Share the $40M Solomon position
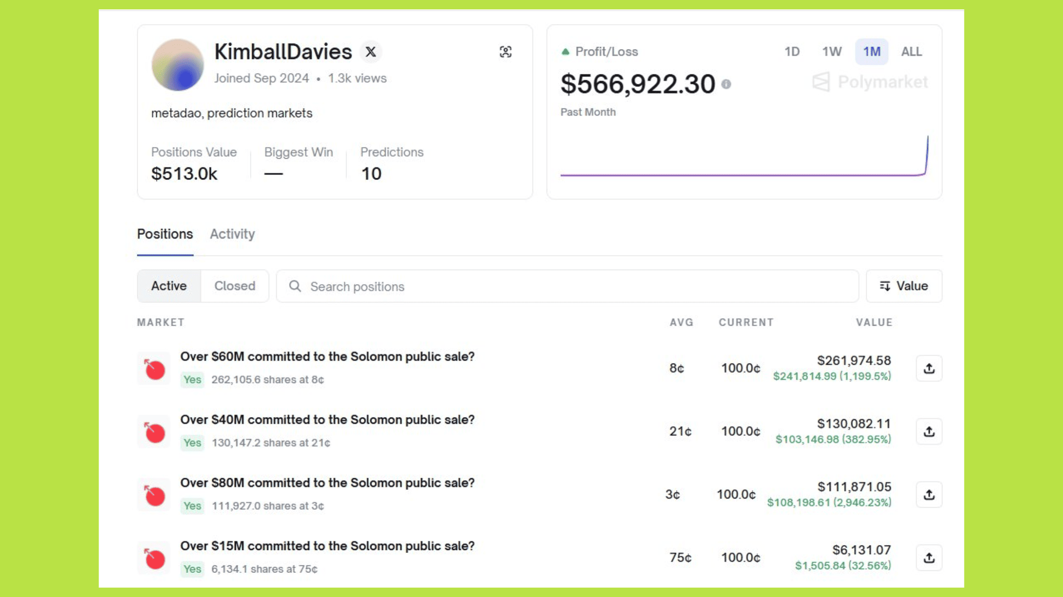Screen dimensions: 1063x597 point(929,431)
